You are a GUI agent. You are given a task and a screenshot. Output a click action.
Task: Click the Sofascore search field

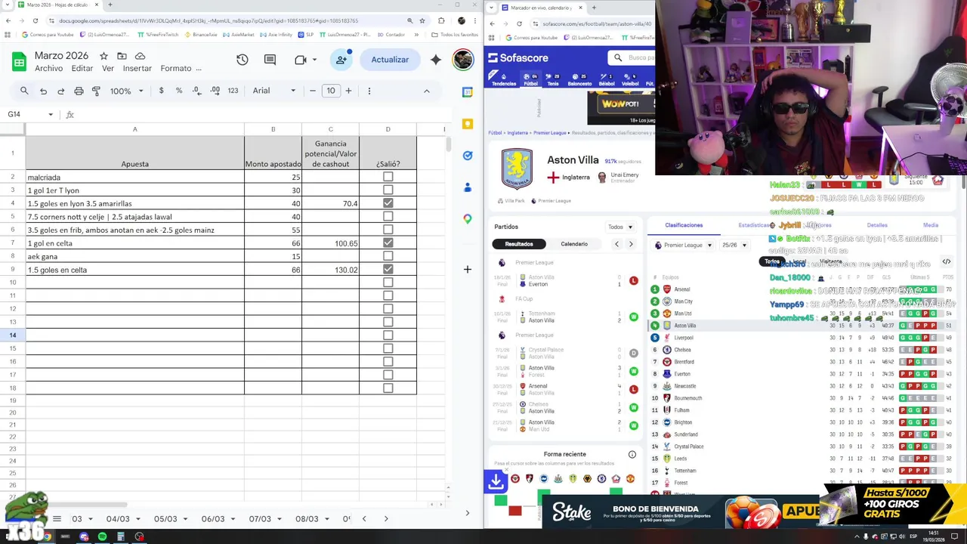632,57
